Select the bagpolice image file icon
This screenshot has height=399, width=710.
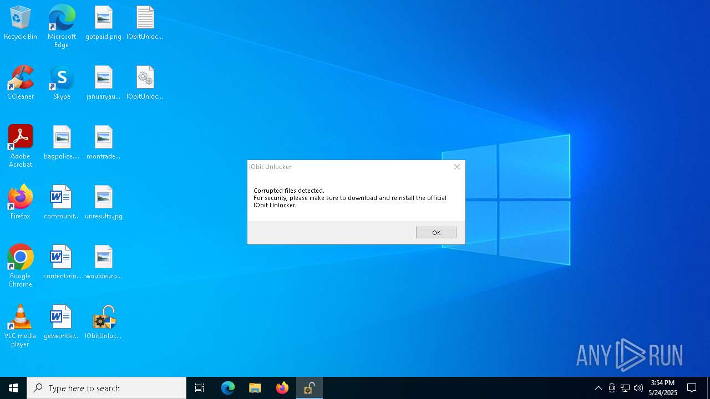[x=62, y=143]
